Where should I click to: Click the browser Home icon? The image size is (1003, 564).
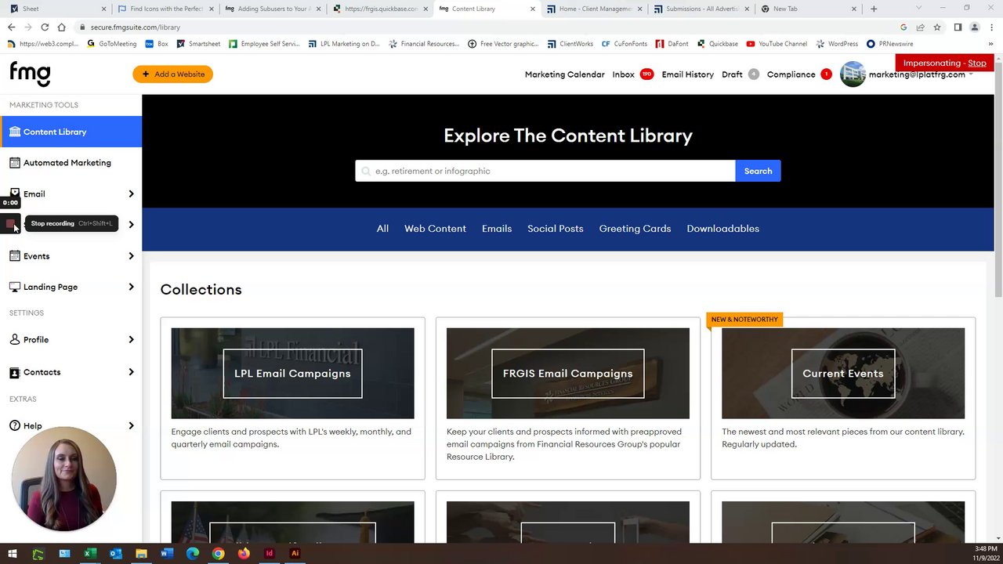click(x=61, y=27)
